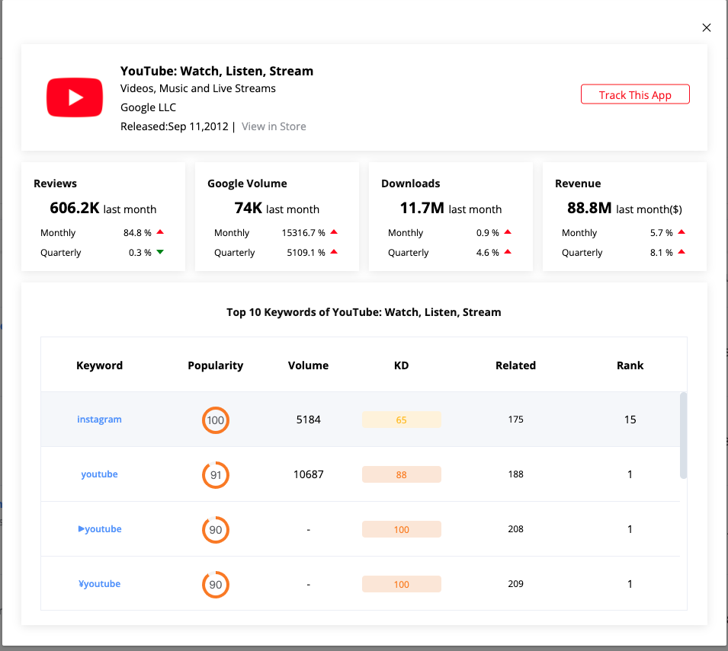This screenshot has width=728, height=651.
Task: Open the View in Store link
Action: 274,126
